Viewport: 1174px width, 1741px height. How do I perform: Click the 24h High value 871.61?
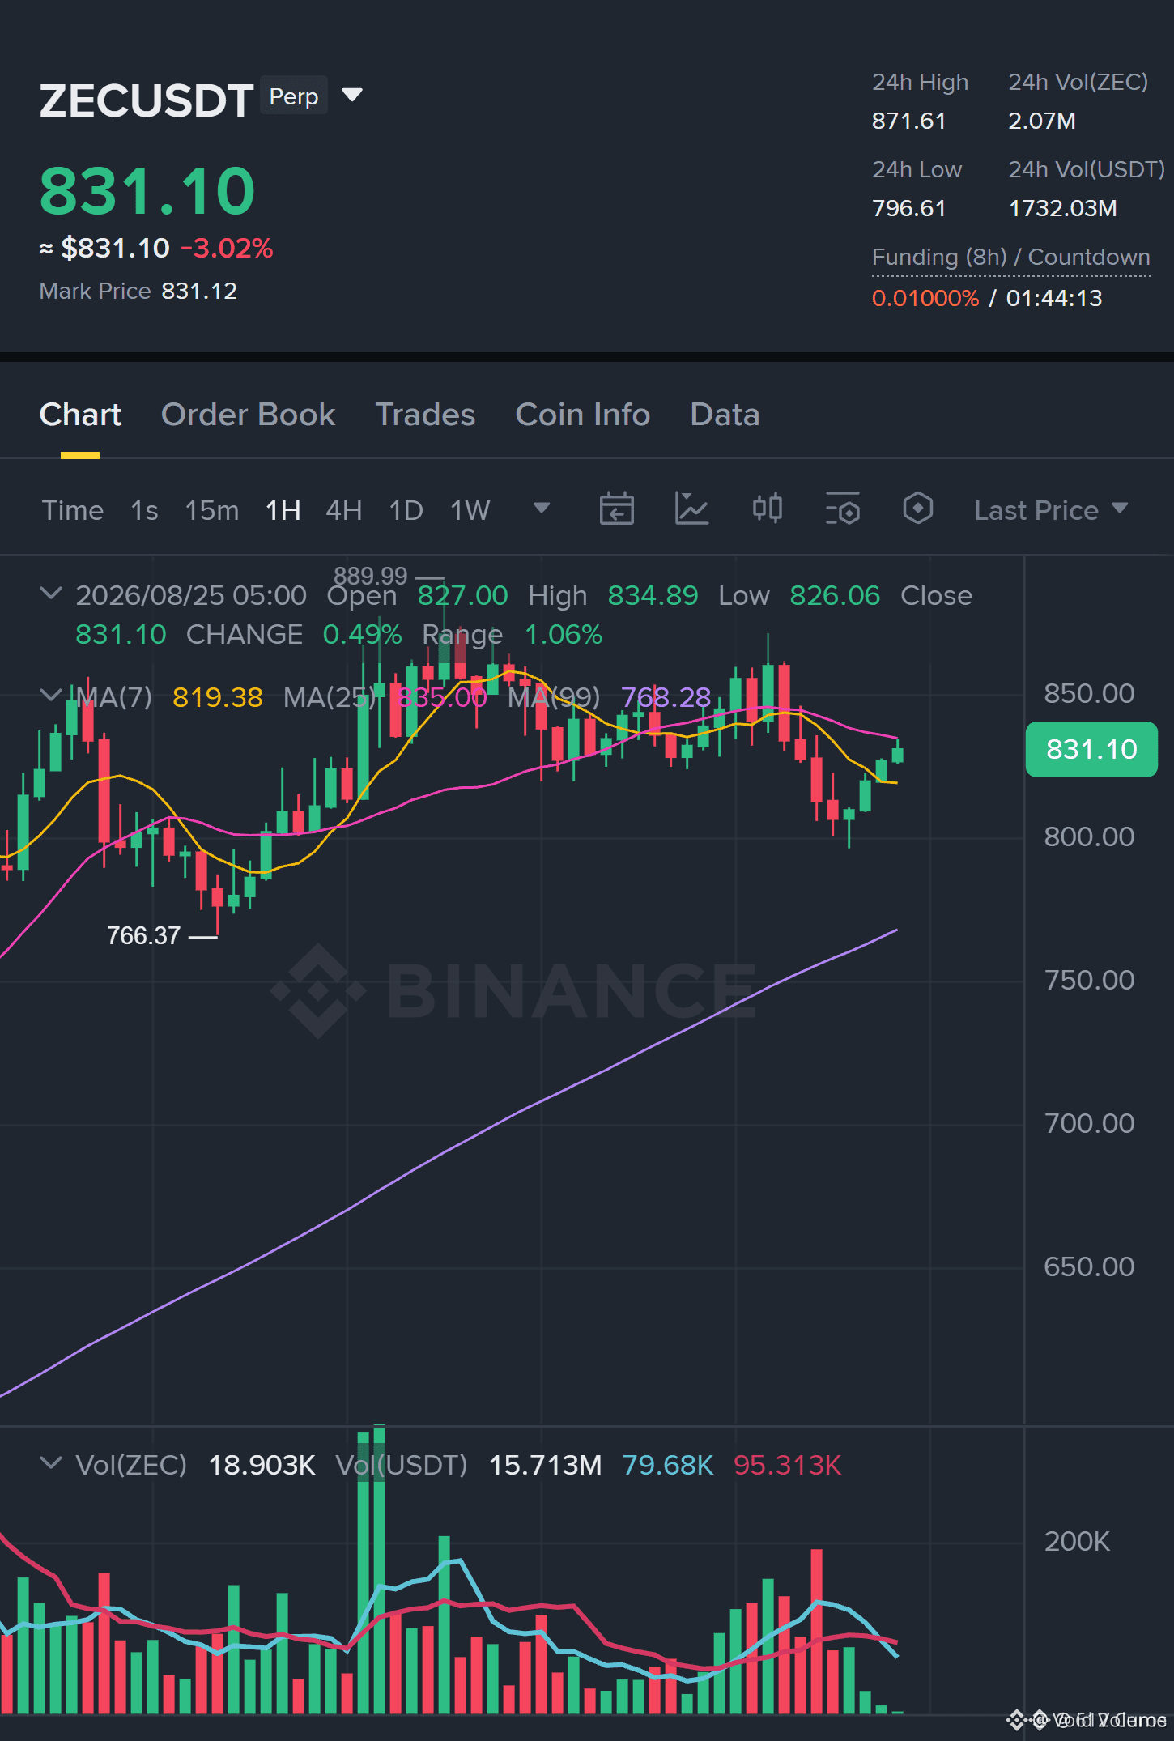click(x=908, y=121)
